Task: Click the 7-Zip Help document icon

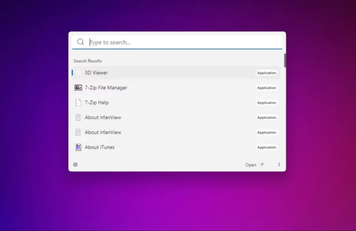Action: tap(78, 102)
